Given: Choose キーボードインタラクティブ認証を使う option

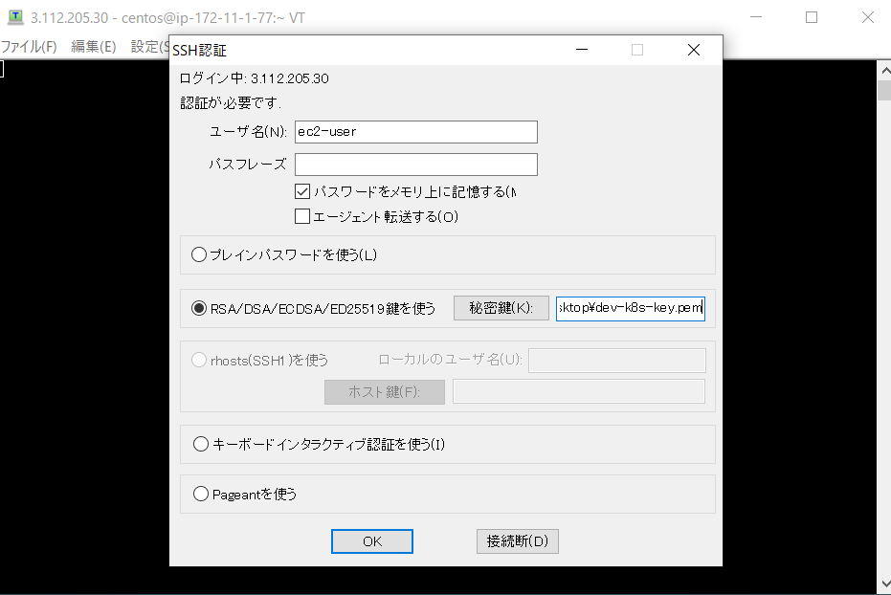Looking at the screenshot, I should [200, 444].
